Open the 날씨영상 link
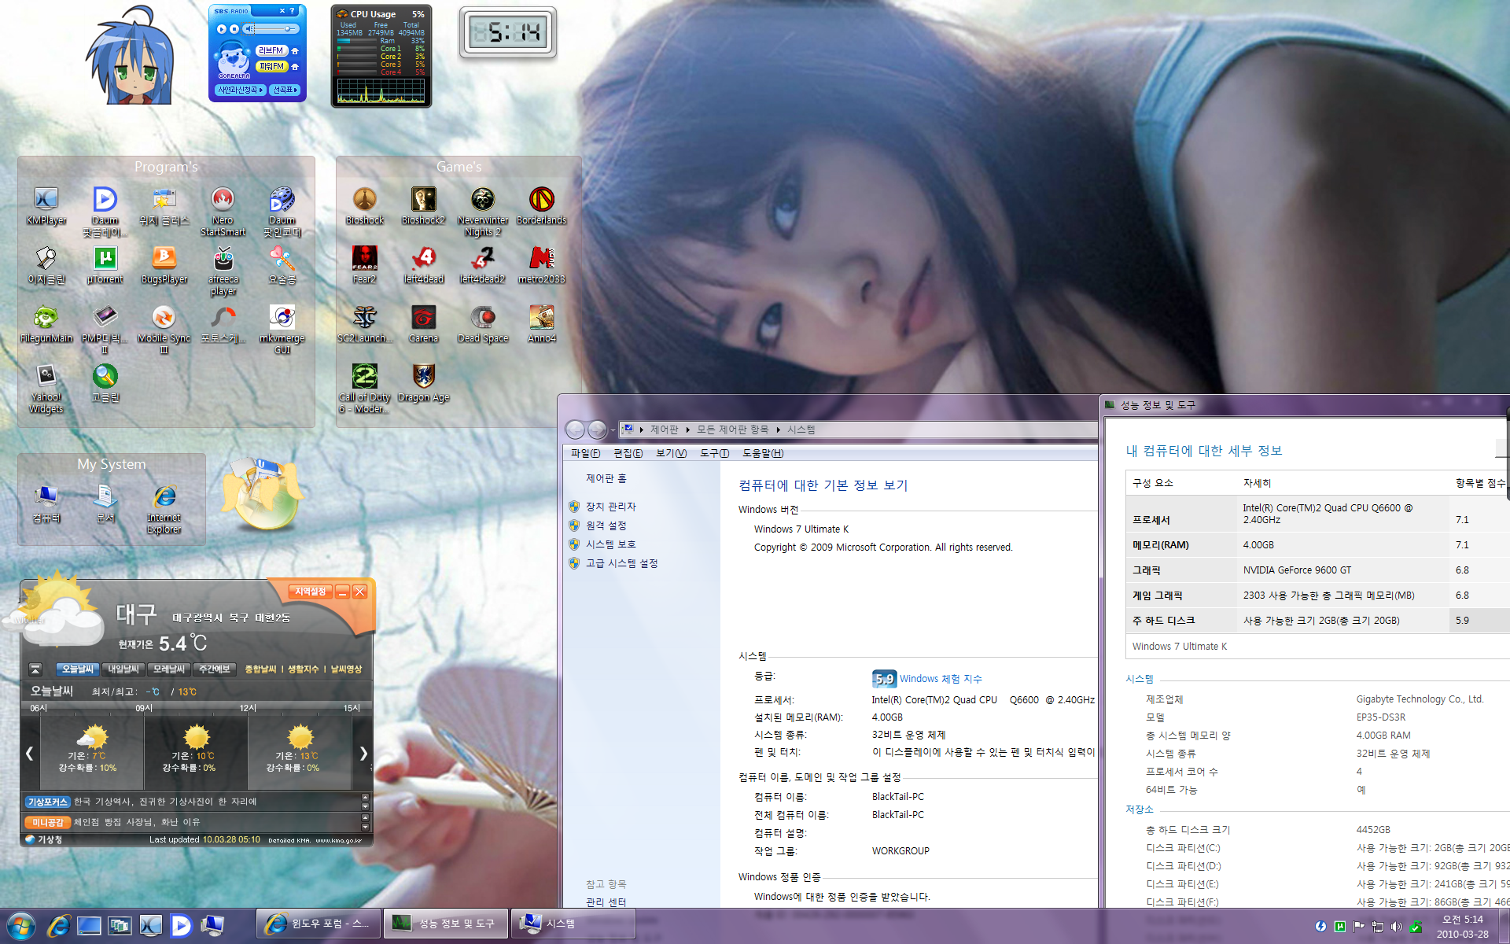 [x=346, y=669]
